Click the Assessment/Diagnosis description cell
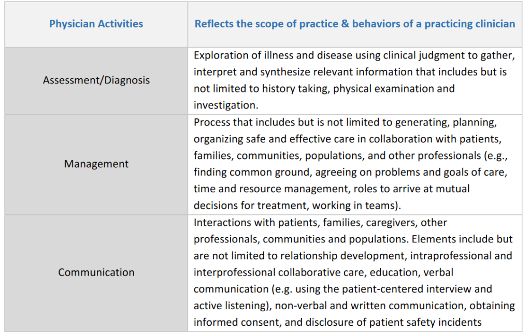530x334 pixels. 354,80
